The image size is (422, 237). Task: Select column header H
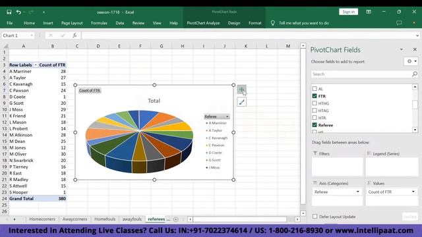click(183, 46)
